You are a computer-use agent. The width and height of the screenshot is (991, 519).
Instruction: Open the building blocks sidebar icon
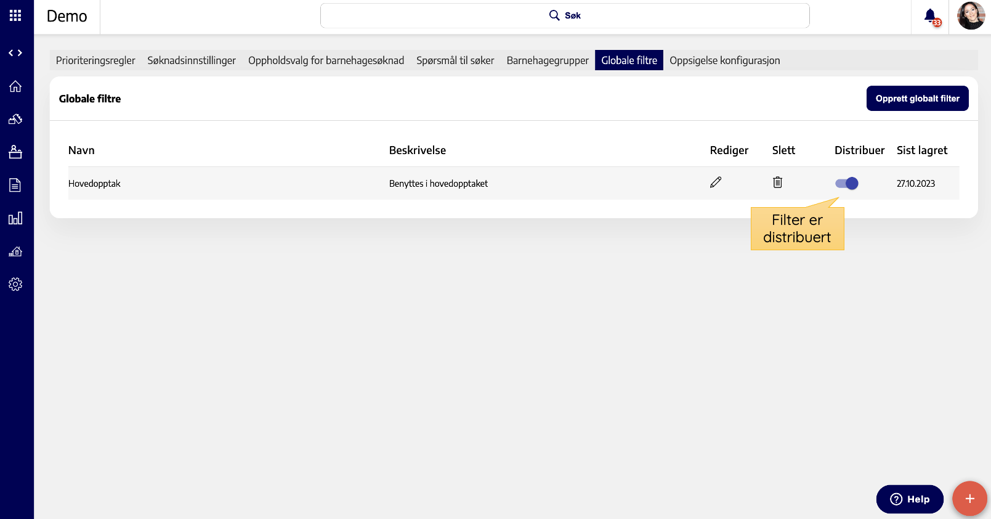point(15,119)
